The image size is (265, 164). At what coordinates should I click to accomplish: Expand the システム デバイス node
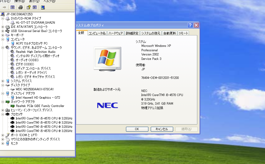(3, 81)
